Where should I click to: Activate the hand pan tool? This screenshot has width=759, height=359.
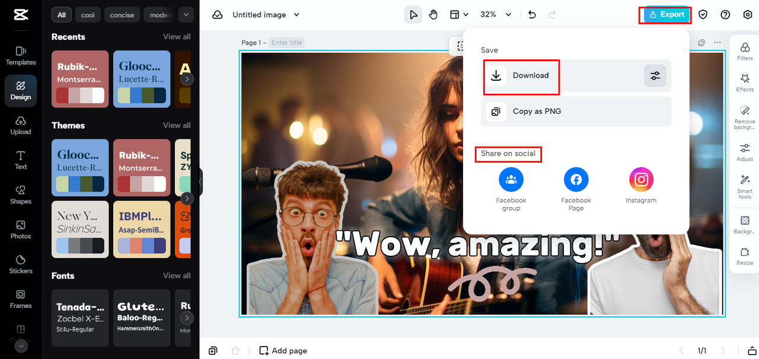click(433, 15)
